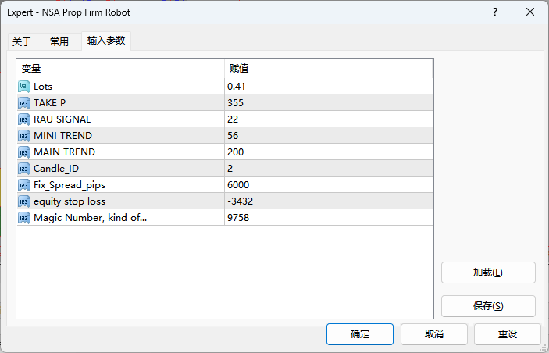549x353 pixels.
Task: Click the Fix_Spread_pips integer icon
Action: tap(23, 184)
